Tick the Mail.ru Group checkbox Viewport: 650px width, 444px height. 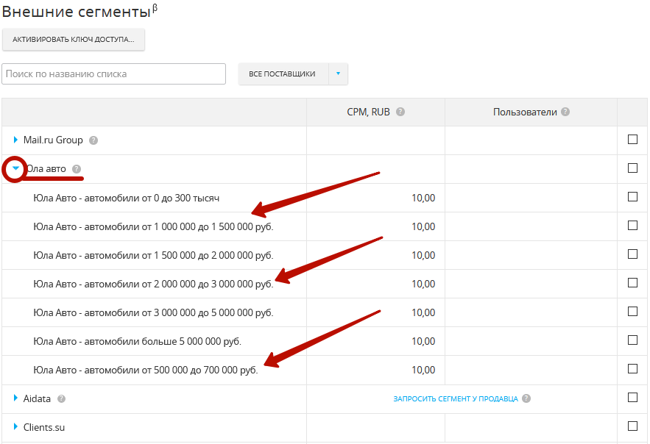pos(632,140)
